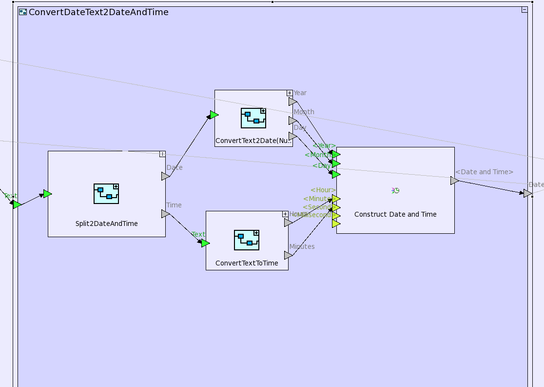
Task: Select the ConvertText2Date block's diagram icon
Action: pos(253,118)
